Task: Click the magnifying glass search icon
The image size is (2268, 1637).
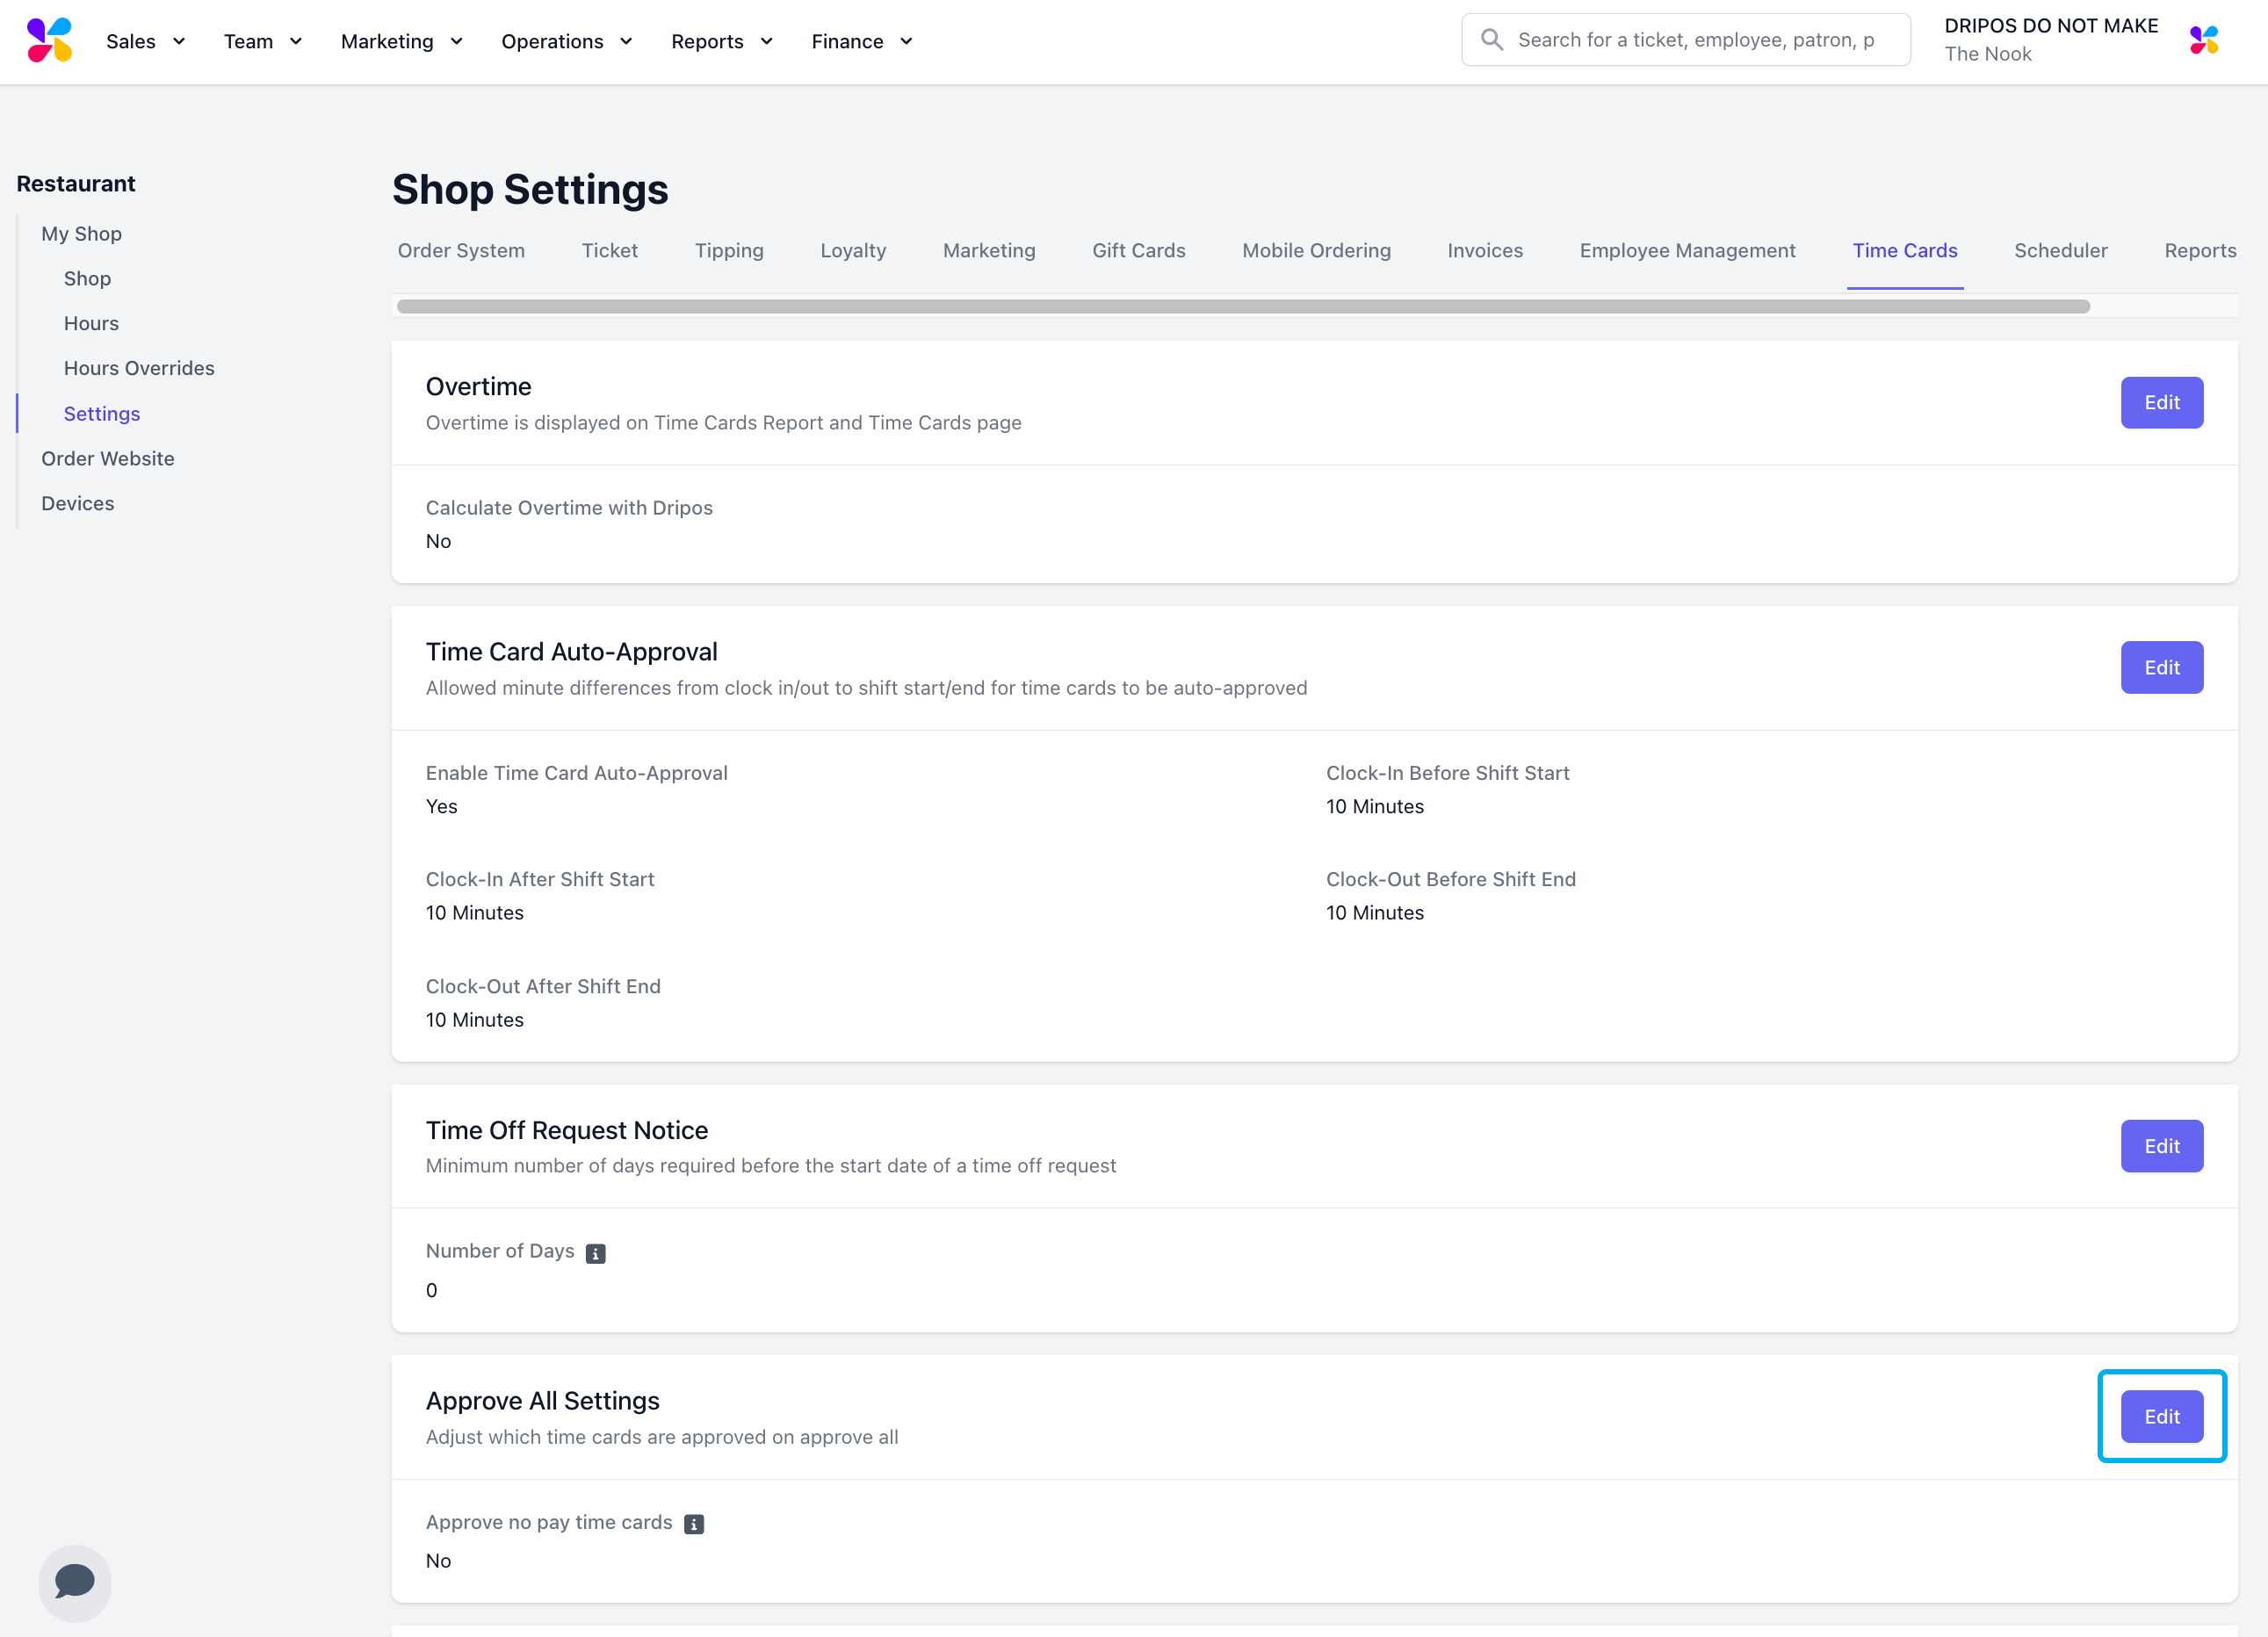Action: point(1491,40)
